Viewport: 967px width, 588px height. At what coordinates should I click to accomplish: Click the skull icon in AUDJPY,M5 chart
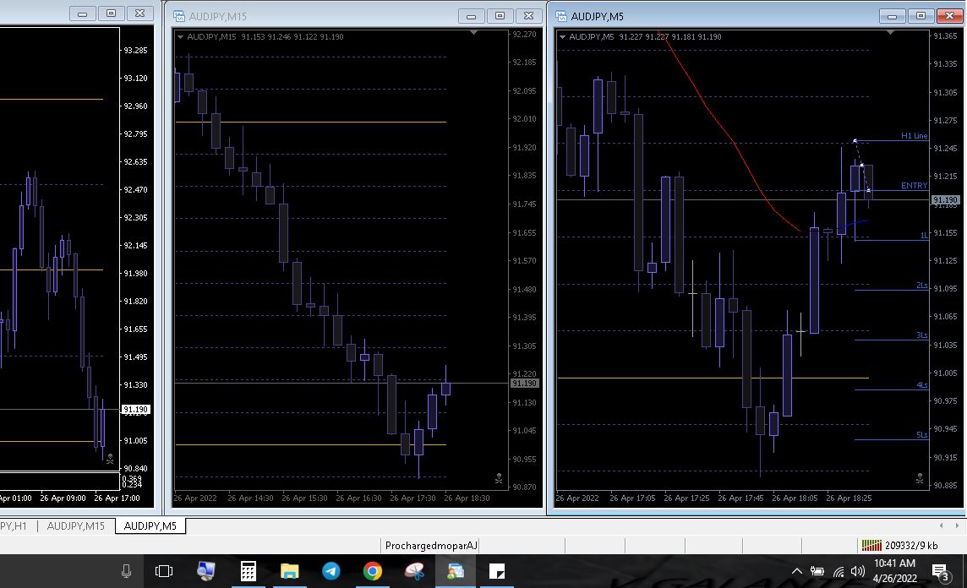pos(920,478)
